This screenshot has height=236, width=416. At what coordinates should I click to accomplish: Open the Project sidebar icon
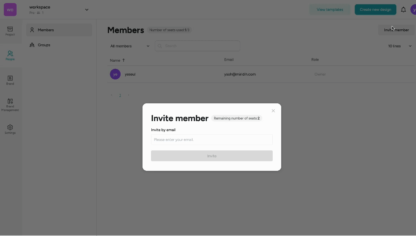[x=10, y=31]
